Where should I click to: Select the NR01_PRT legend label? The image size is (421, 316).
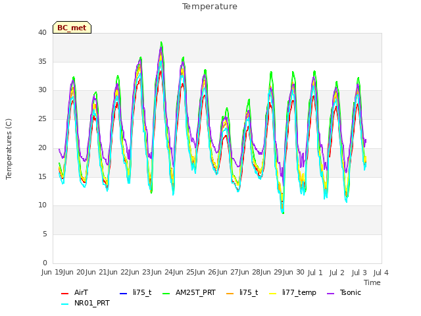click(x=92, y=303)
